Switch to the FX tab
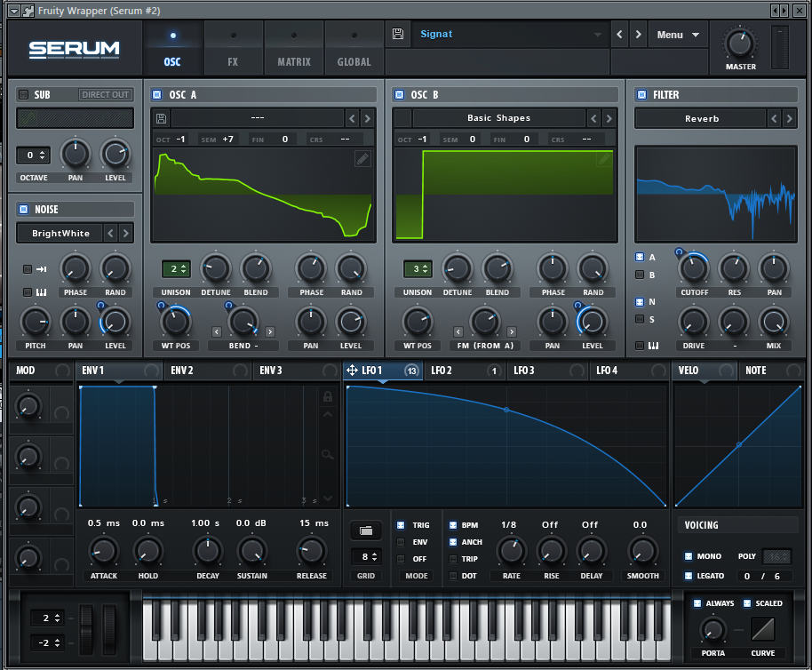This screenshot has height=670, width=812. click(x=233, y=49)
